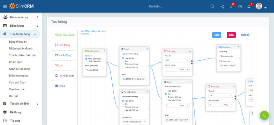Open Mở email - cộng 1 dropdown
The width and height of the screenshot is (274, 125).
[228, 65]
